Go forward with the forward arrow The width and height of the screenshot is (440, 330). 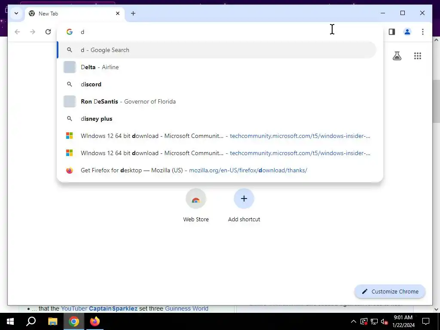point(33,32)
